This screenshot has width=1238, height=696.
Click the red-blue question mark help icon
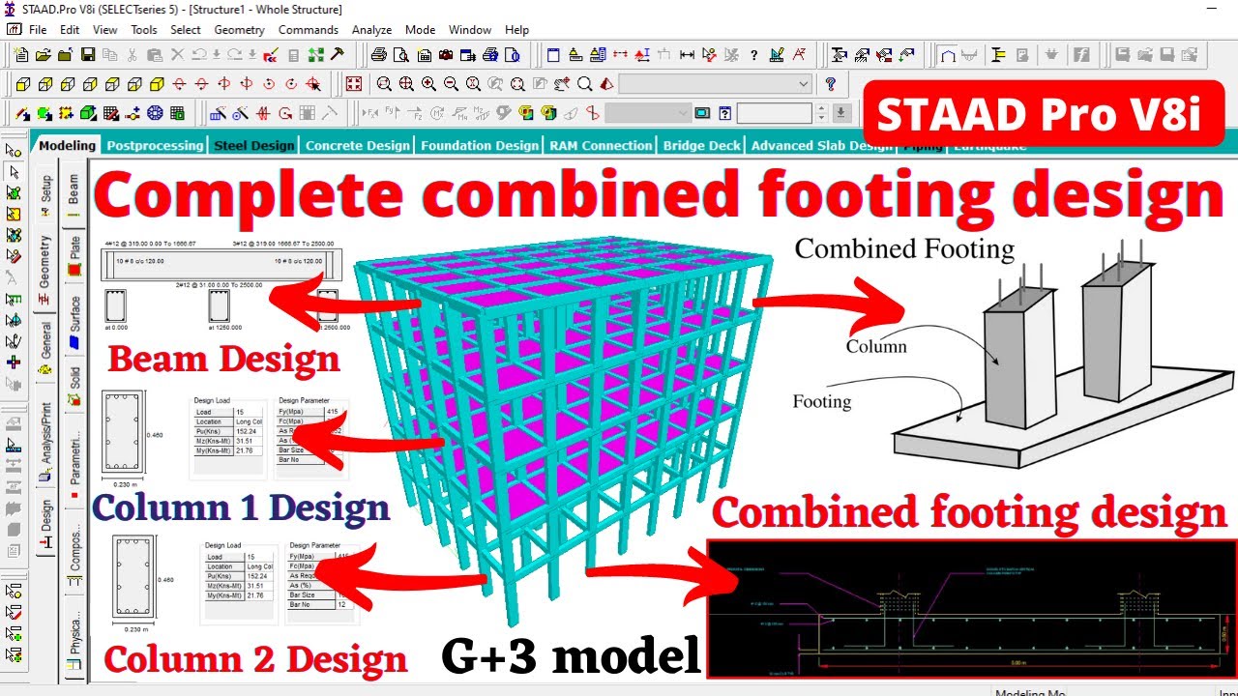[831, 84]
